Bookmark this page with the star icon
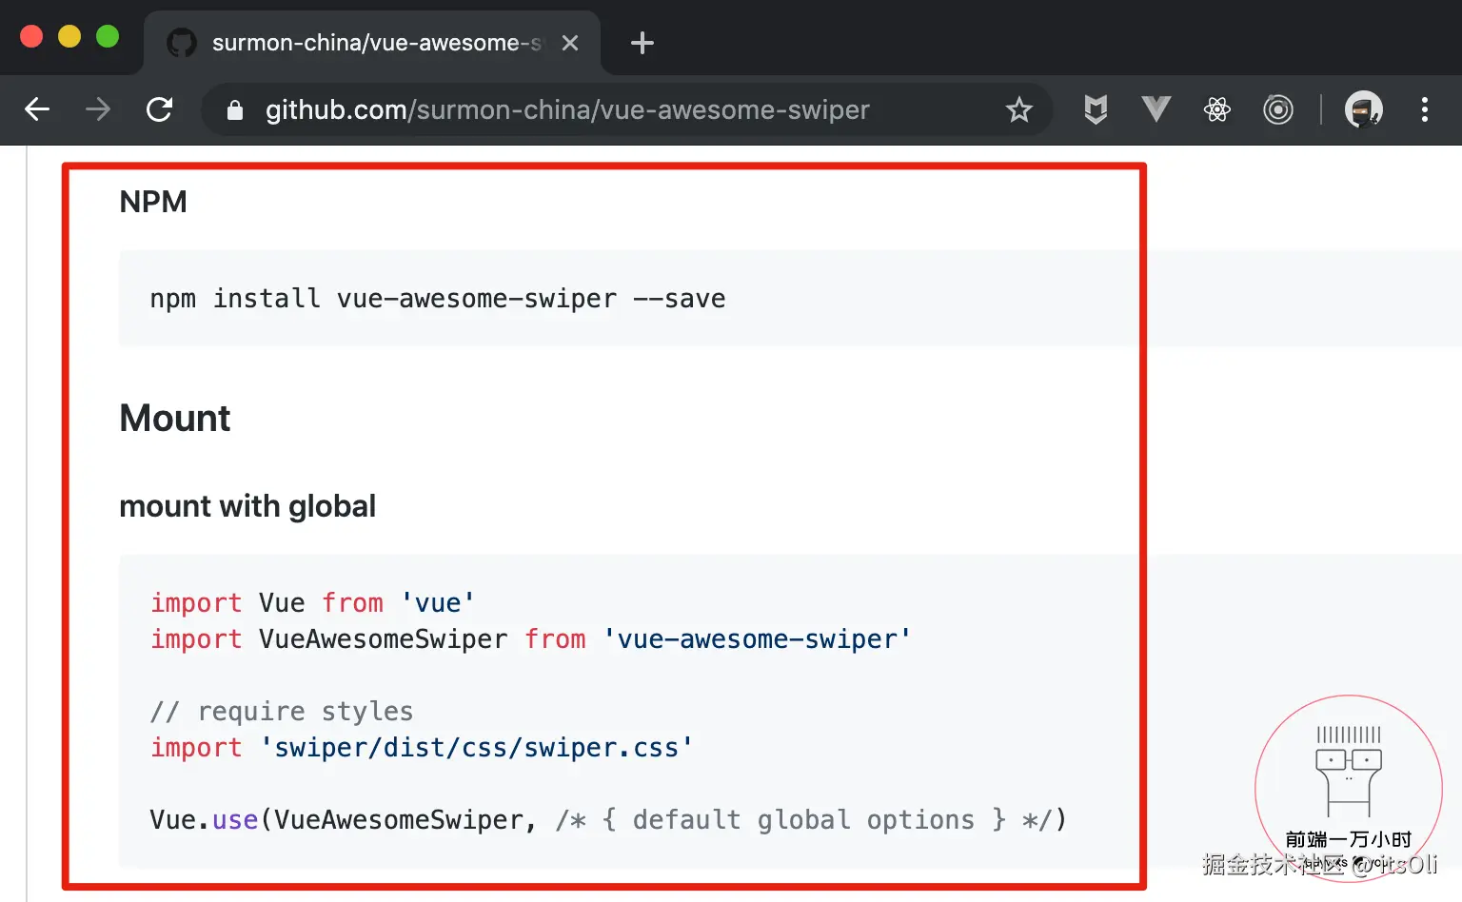1462x902 pixels. (x=1018, y=110)
